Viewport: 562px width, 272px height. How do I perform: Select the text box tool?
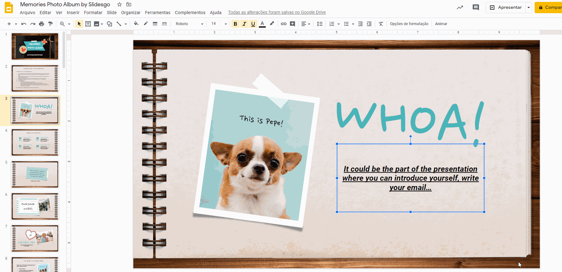(88, 24)
